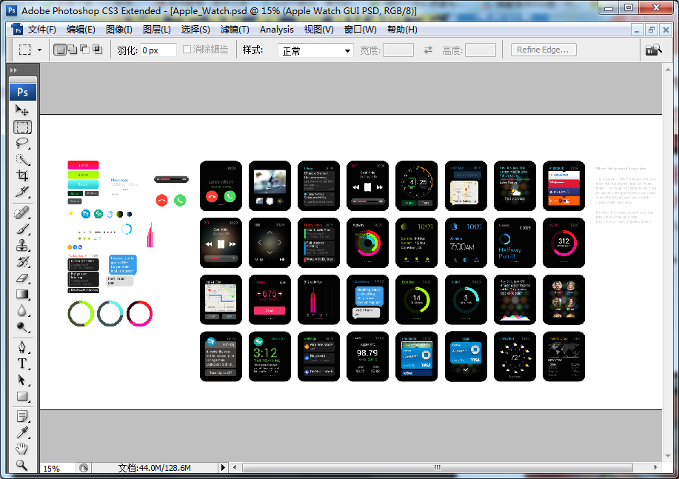Viewport: 679px width, 479px height.
Task: Click the vertical scrollbar up arrow
Action: pos(668,68)
